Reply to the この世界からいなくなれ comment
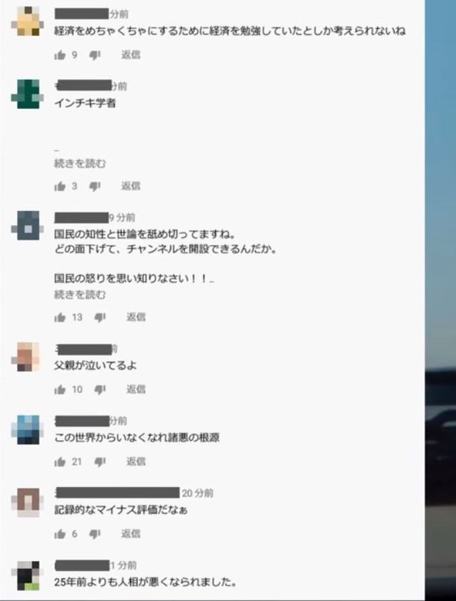Image resolution: width=456 pixels, height=601 pixels. pos(136,461)
